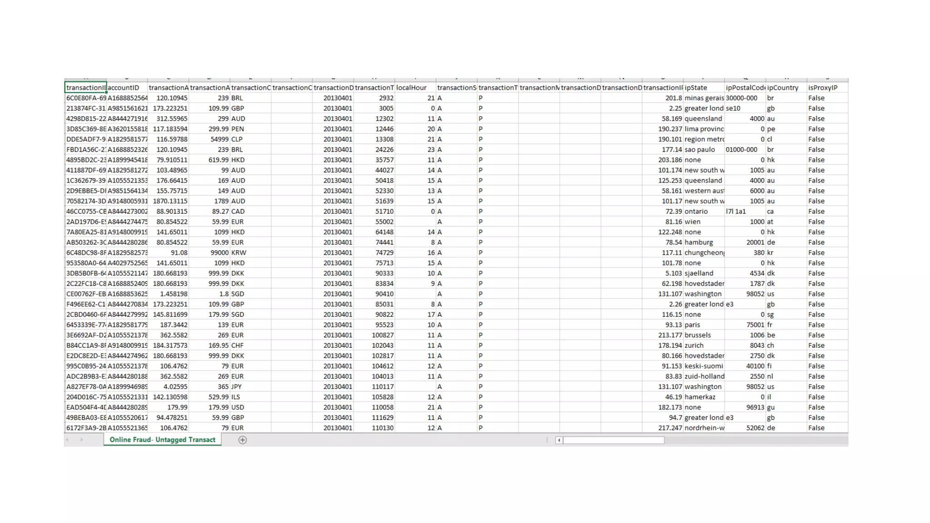
Task: Click previous sheet navigation arrow
Action: (x=67, y=439)
